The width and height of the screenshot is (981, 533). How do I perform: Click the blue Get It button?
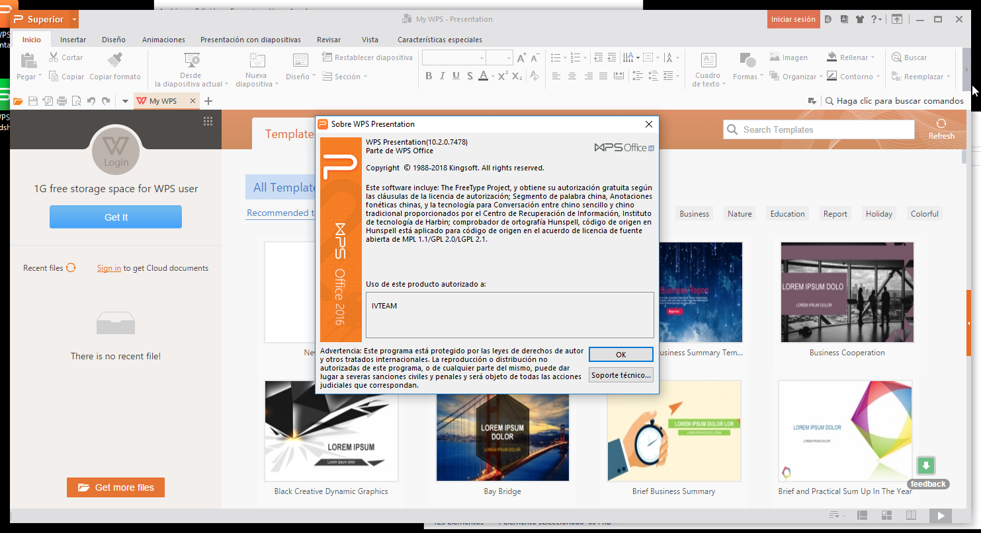pyautogui.click(x=116, y=217)
